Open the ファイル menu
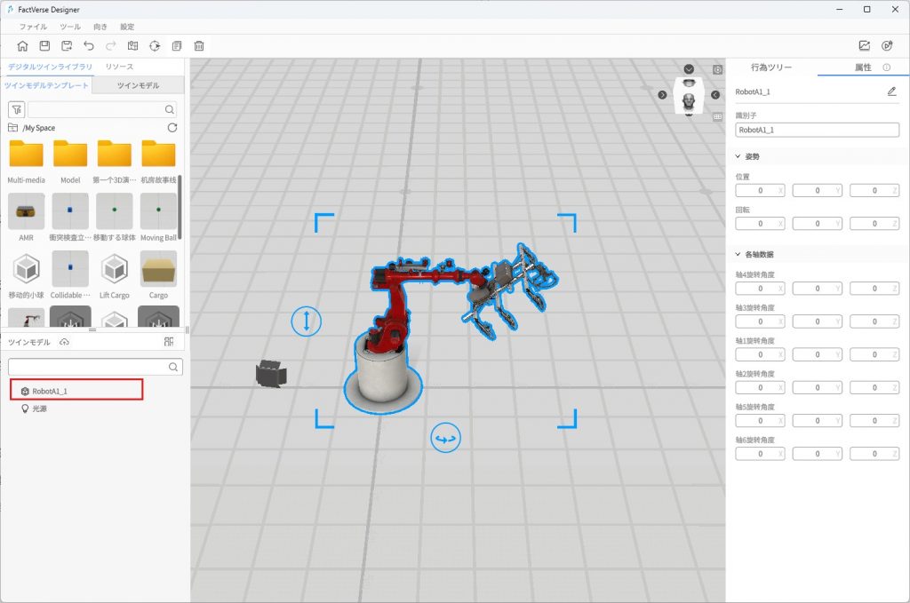 click(33, 27)
